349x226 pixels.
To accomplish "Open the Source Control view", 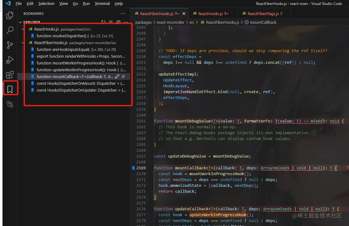I will click(10, 45).
